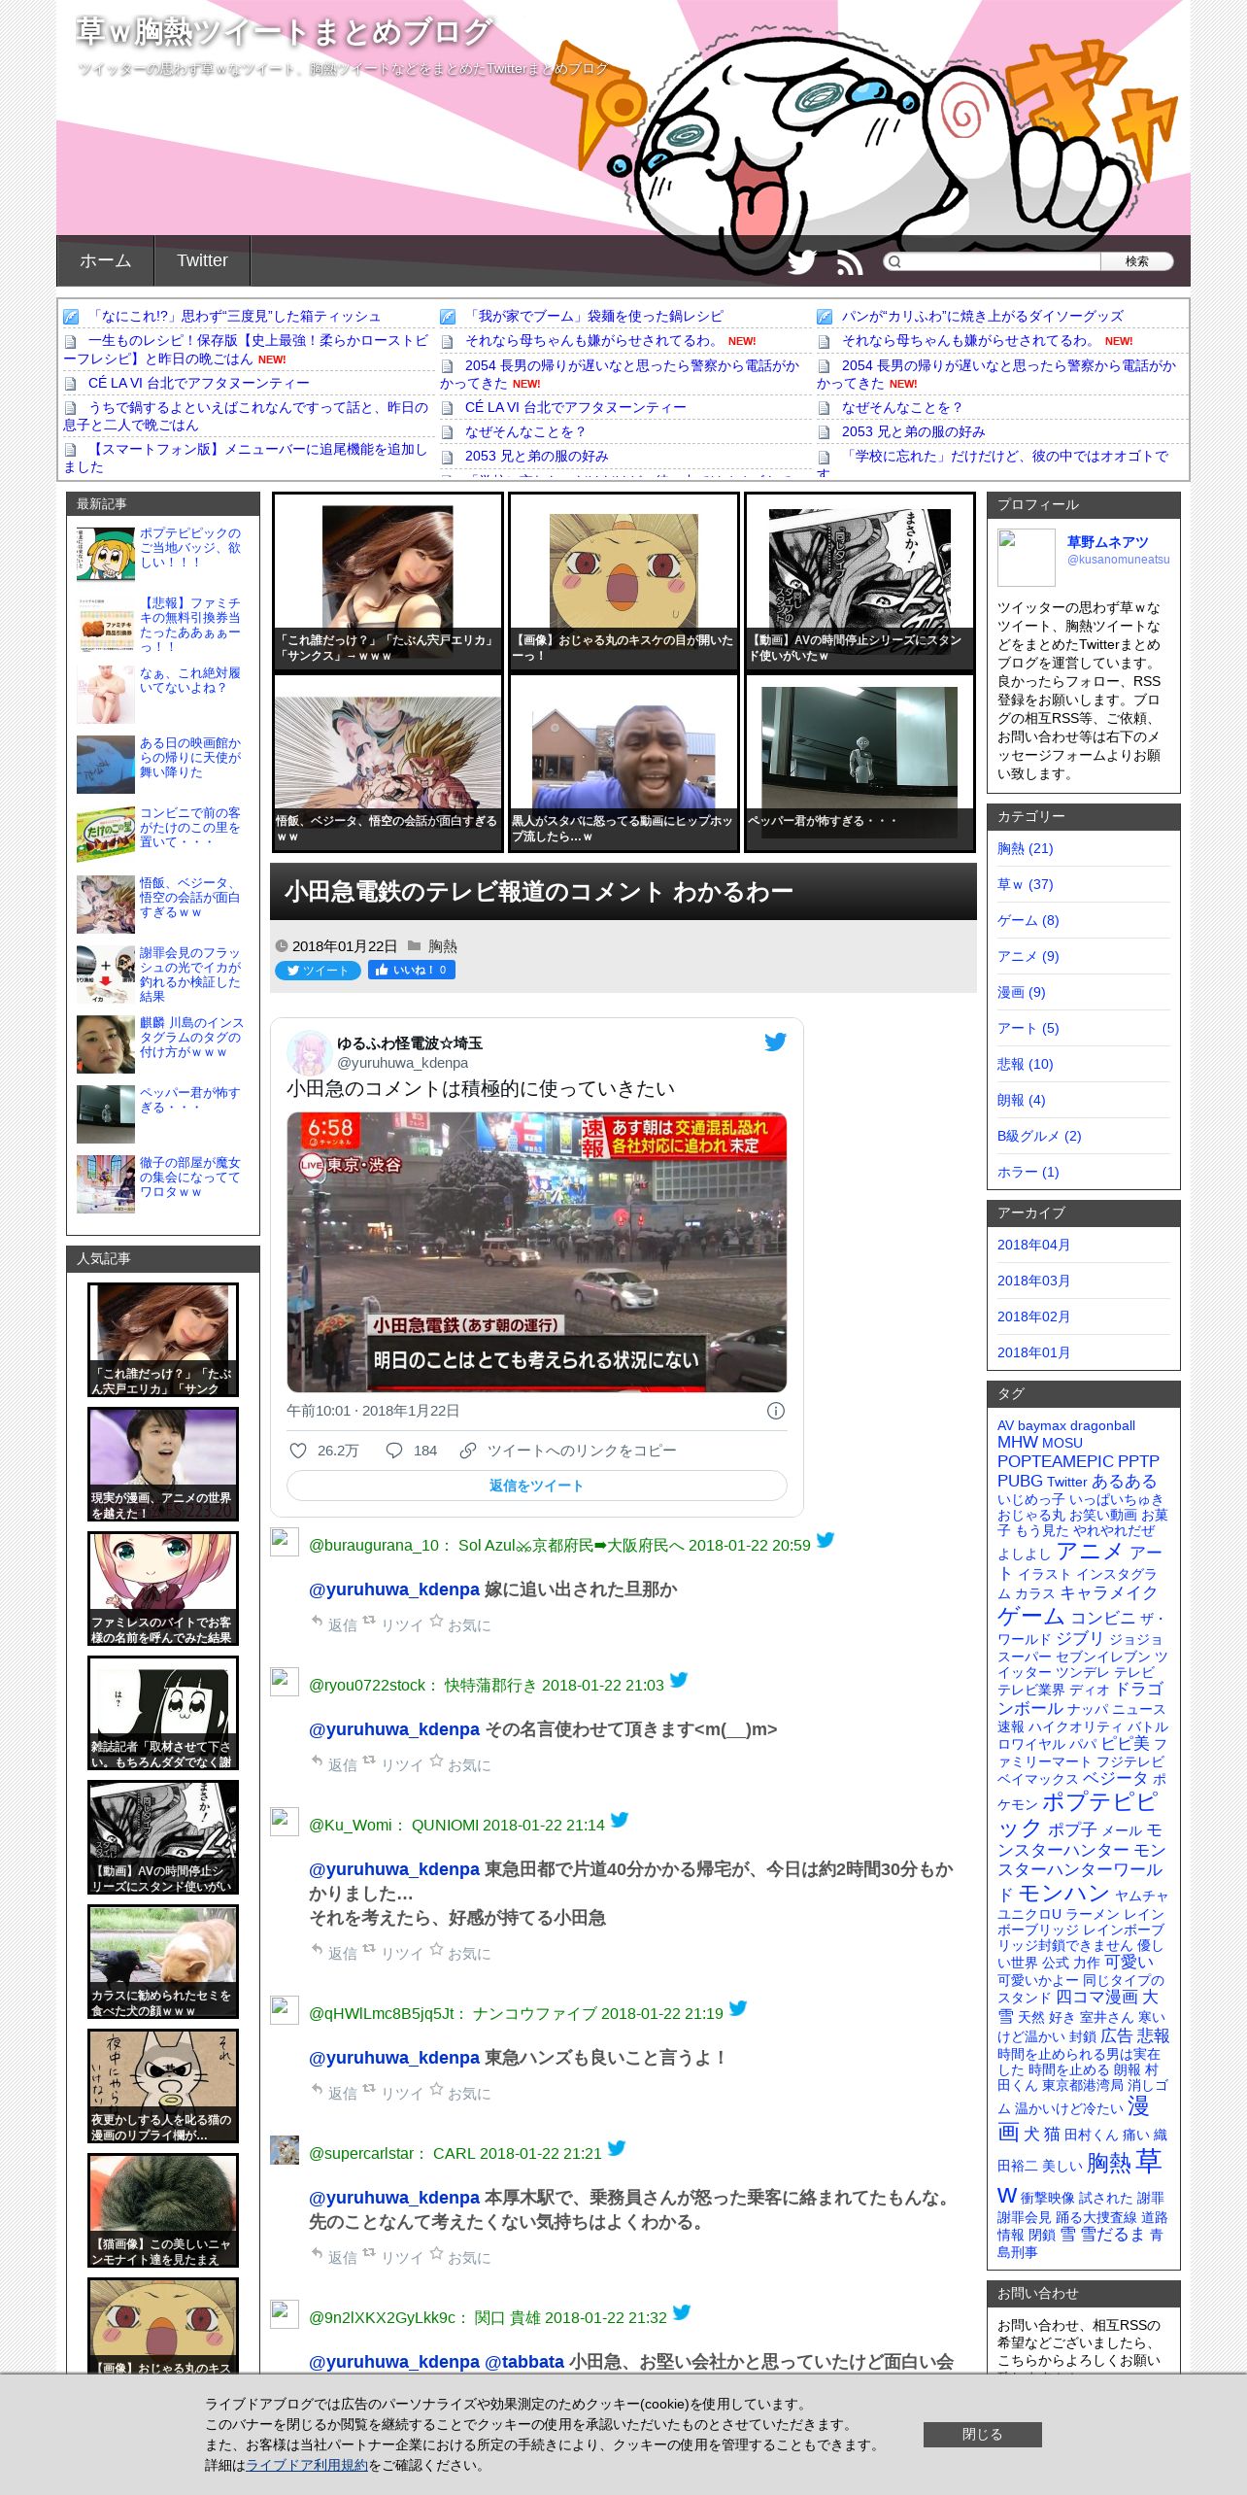Screen dimensions: 1247x2495
Task: Click tag ドラゴンボール in tag cloud
Action: tap(1081, 1698)
